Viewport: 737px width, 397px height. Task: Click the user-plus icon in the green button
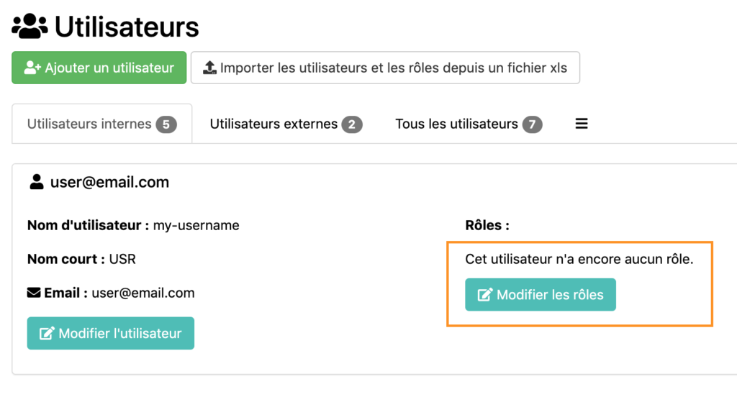[32, 68]
